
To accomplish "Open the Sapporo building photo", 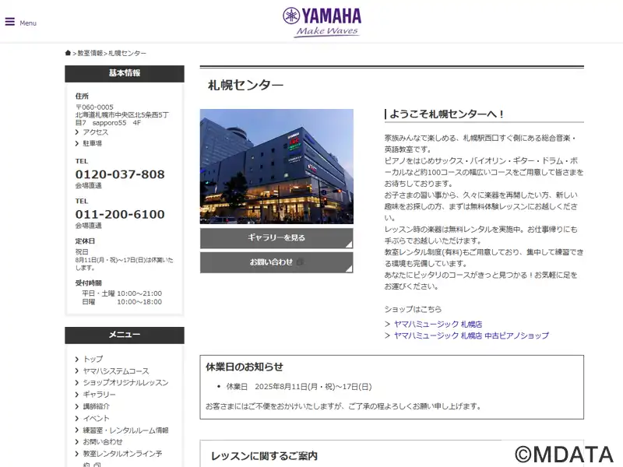I will (x=276, y=167).
